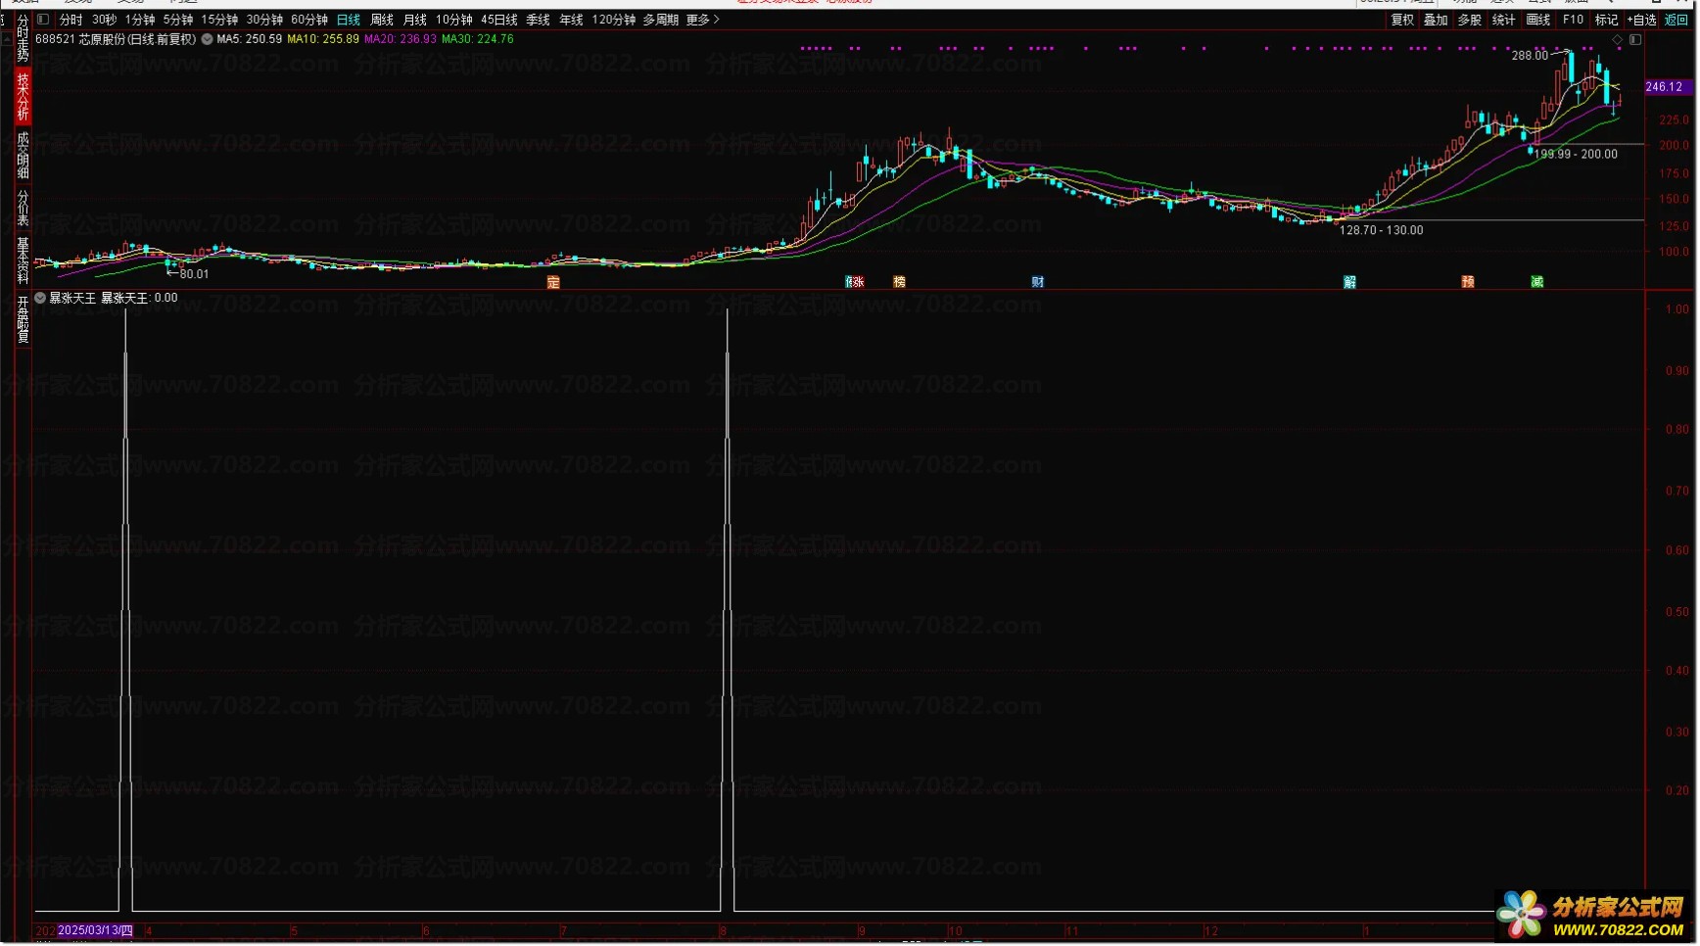Switch to 周线 weekly chart
Screen dimensions: 1700x946
click(x=382, y=20)
